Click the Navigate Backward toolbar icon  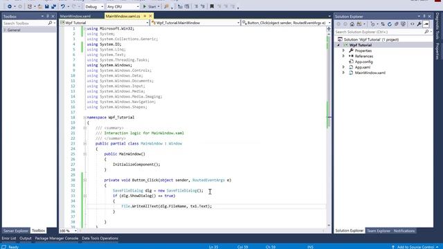(x=10, y=6)
